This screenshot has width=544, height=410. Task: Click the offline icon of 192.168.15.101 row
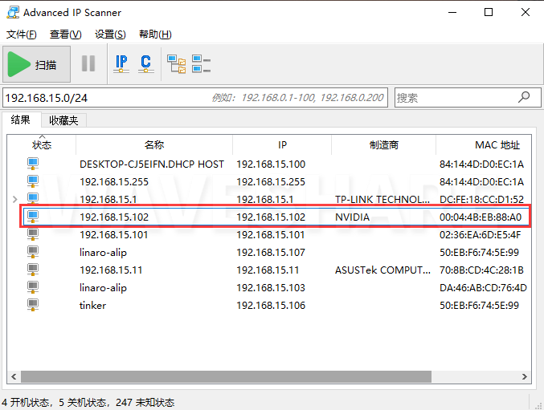coord(33,234)
